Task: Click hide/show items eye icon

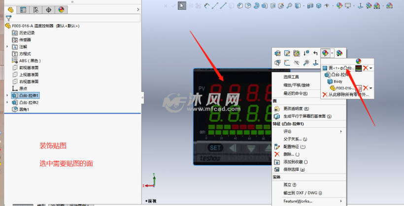Action: pos(327,5)
